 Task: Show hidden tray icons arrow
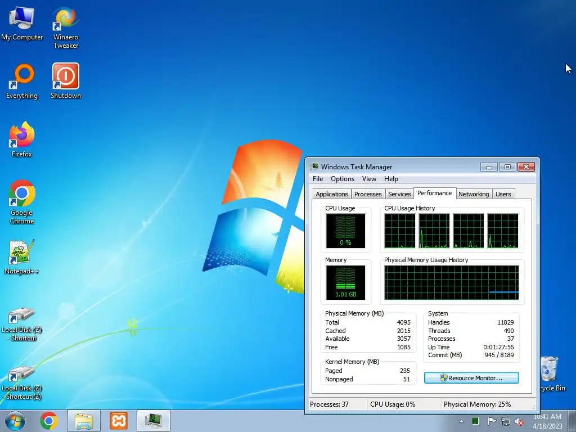[x=461, y=421]
